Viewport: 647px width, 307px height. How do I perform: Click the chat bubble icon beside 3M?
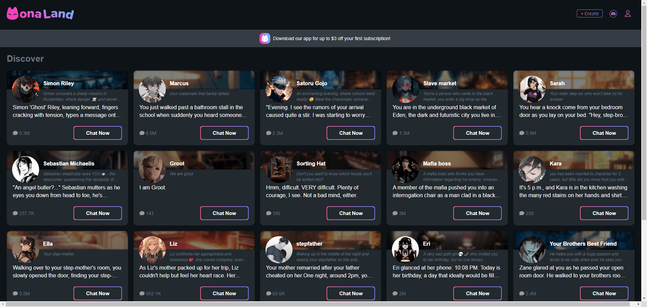point(395,213)
